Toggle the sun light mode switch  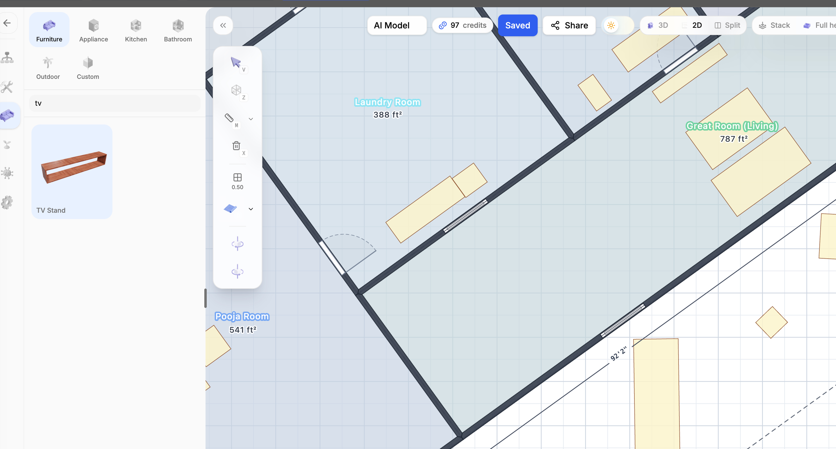(x=617, y=25)
